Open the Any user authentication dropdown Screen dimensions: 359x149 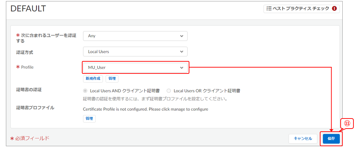[x=135, y=36]
